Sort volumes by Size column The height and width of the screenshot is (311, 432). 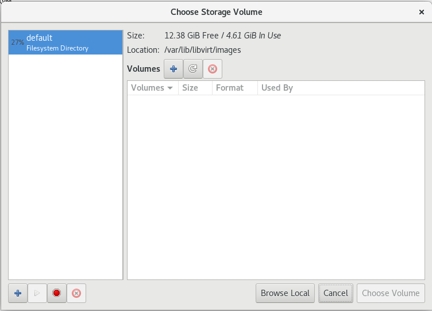point(190,88)
